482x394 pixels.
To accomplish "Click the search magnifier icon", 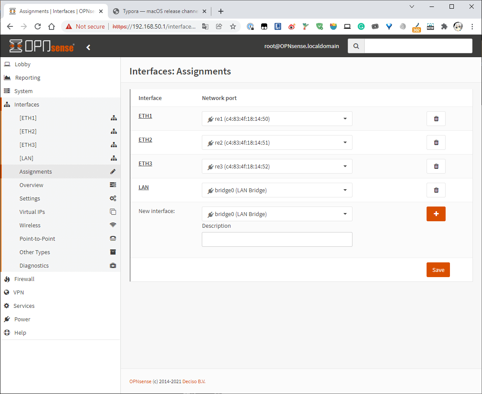I will click(x=356, y=46).
